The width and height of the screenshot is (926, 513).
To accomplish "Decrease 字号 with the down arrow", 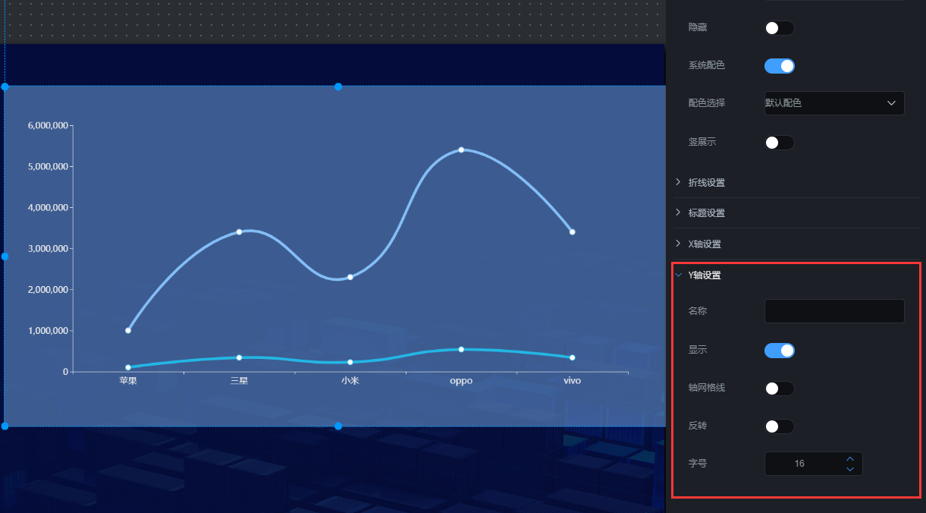I will click(x=850, y=469).
